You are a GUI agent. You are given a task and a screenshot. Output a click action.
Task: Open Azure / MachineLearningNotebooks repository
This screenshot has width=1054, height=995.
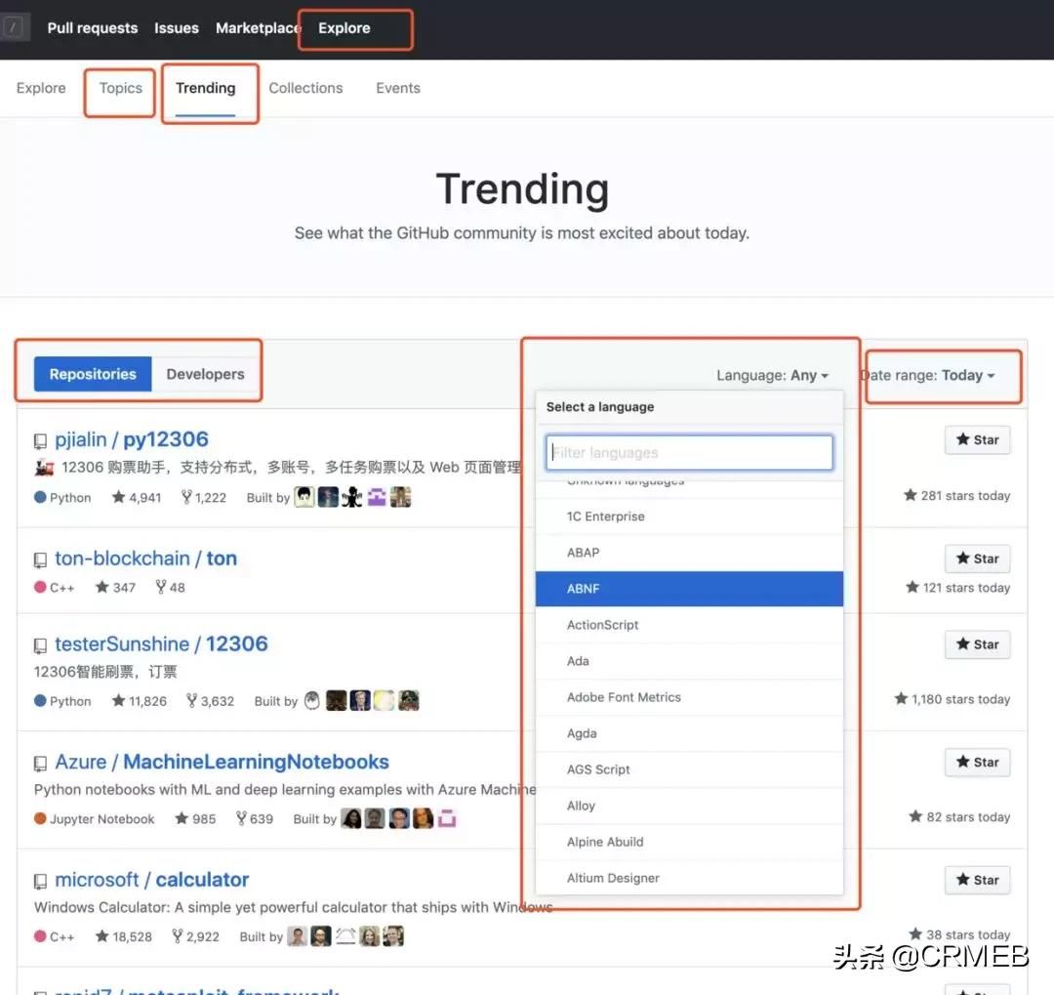click(222, 762)
